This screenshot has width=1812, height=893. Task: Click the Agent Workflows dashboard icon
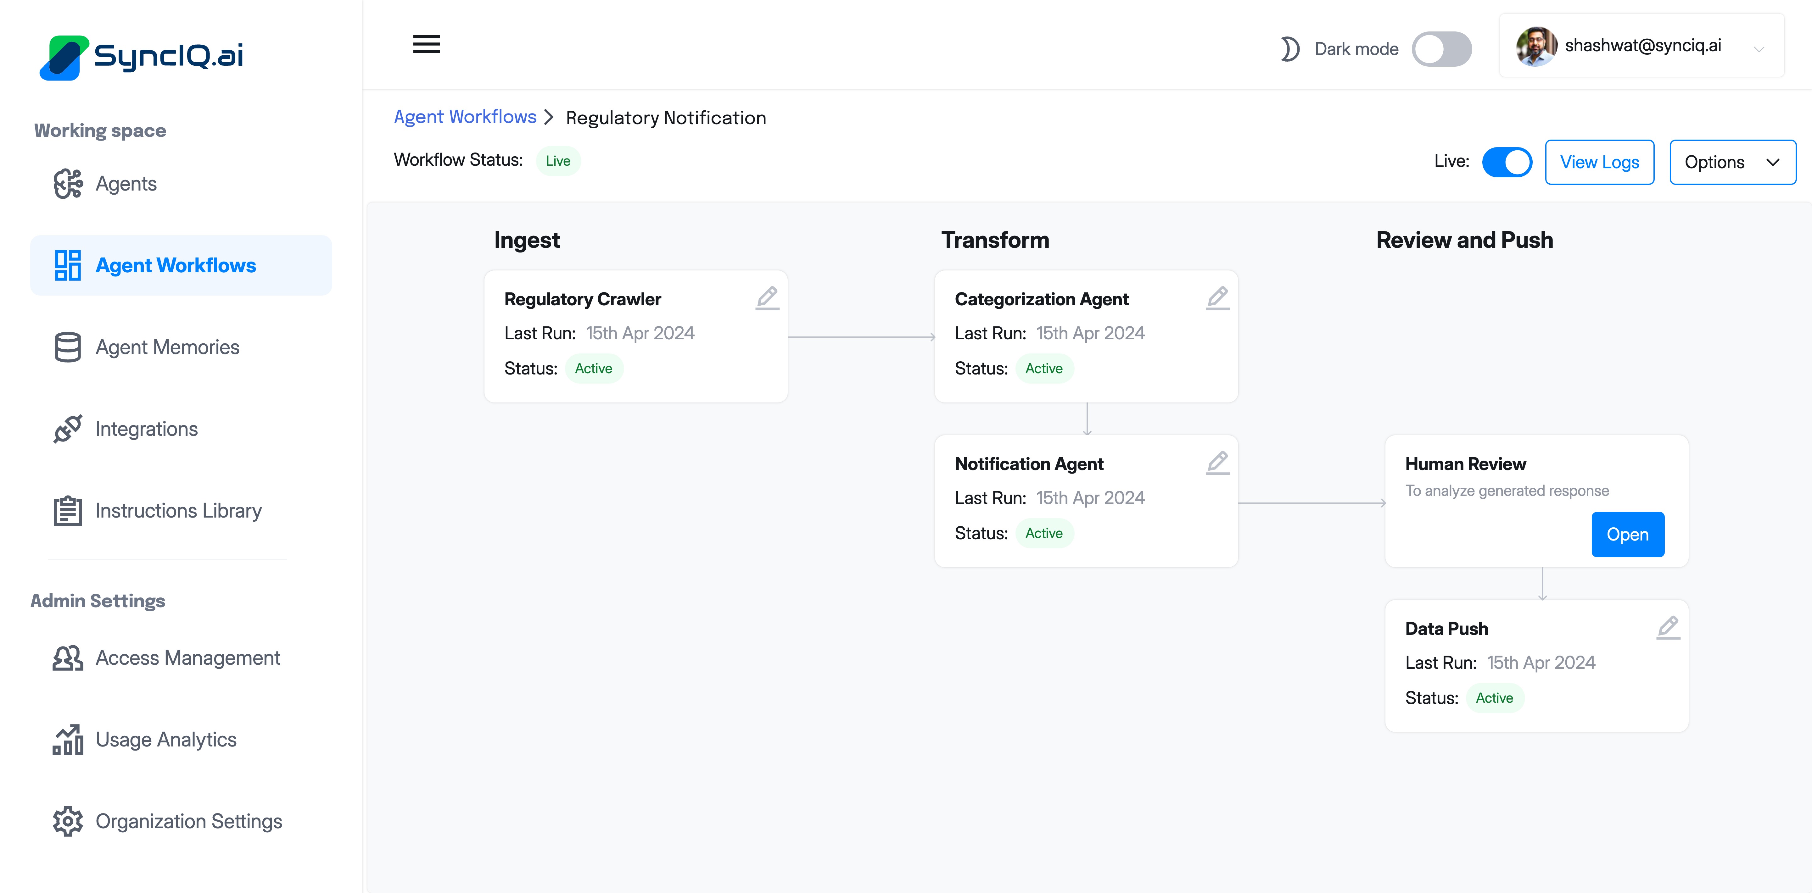(68, 265)
